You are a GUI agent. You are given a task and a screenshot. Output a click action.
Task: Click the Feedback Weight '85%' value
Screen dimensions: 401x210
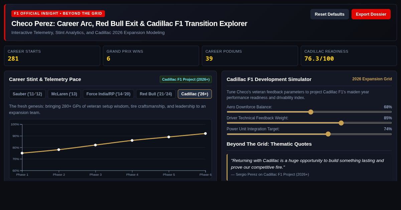point(388,118)
